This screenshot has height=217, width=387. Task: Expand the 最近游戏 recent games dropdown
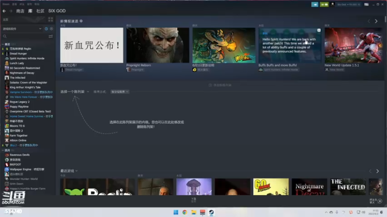69,171
